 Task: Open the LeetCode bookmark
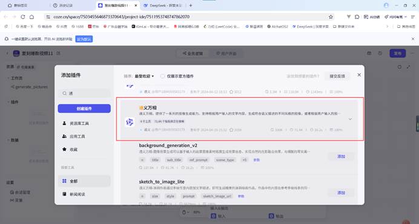point(221,27)
